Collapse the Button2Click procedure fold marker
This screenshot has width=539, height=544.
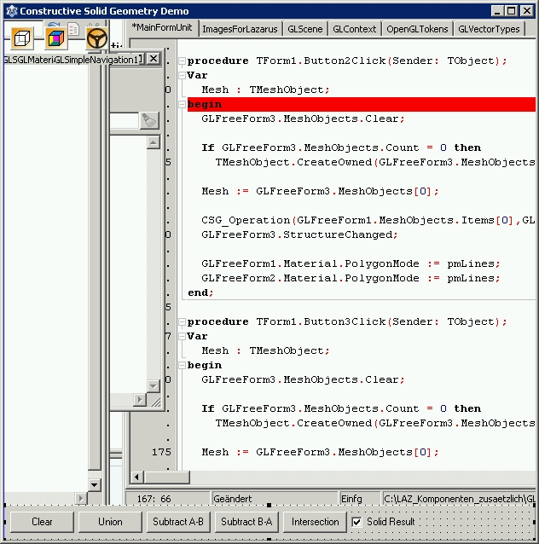pyautogui.click(x=182, y=61)
